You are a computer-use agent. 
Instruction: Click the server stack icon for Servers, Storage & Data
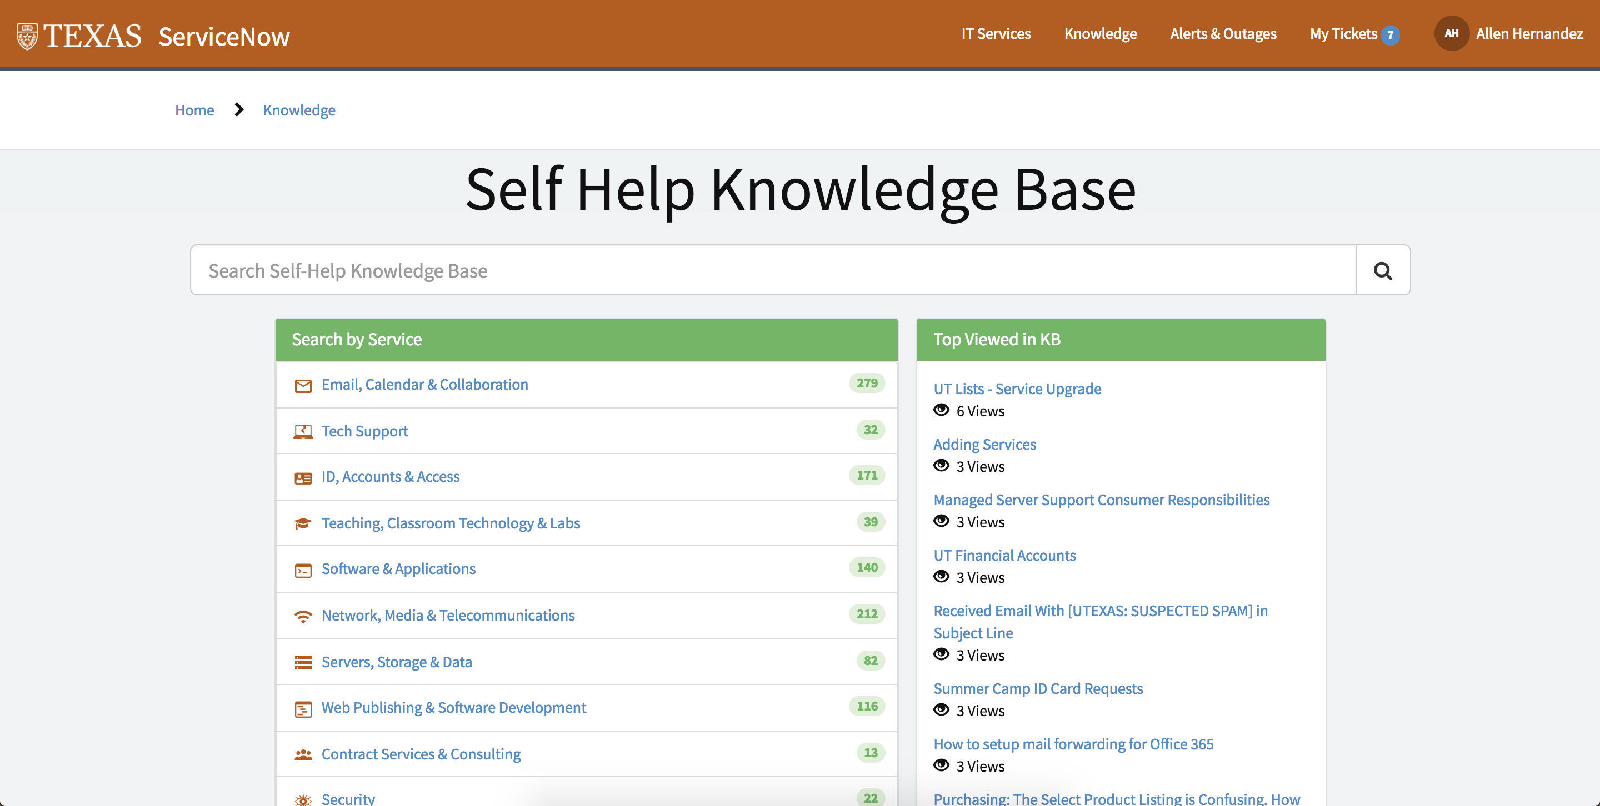click(303, 662)
